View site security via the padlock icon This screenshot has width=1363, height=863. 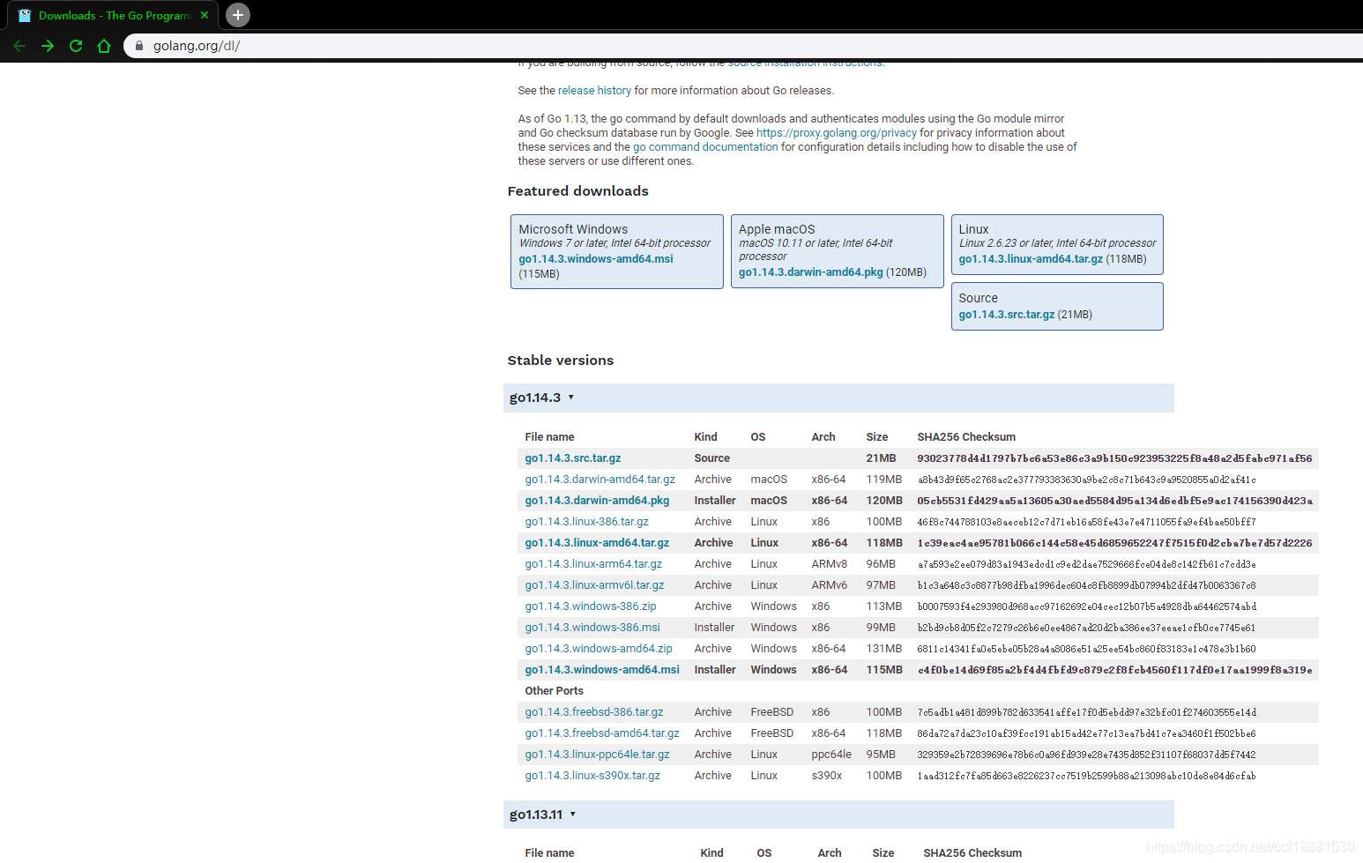coord(139,46)
